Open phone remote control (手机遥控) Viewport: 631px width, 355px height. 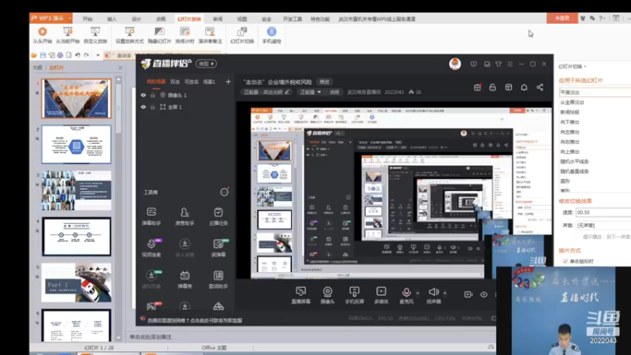(271, 35)
